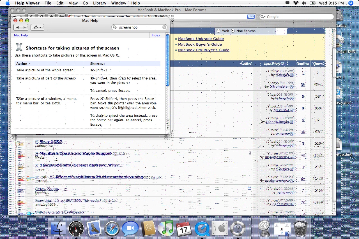Open the Crazy Pixels thread

47,189
